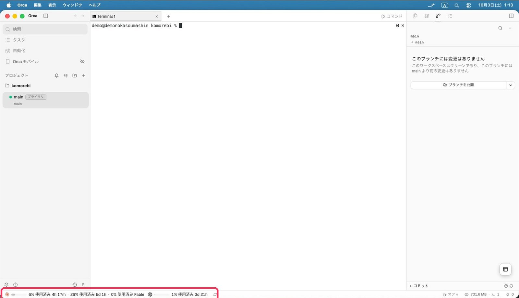Open the Orca menu in menu bar
The image size is (519, 298).
pos(22,5)
